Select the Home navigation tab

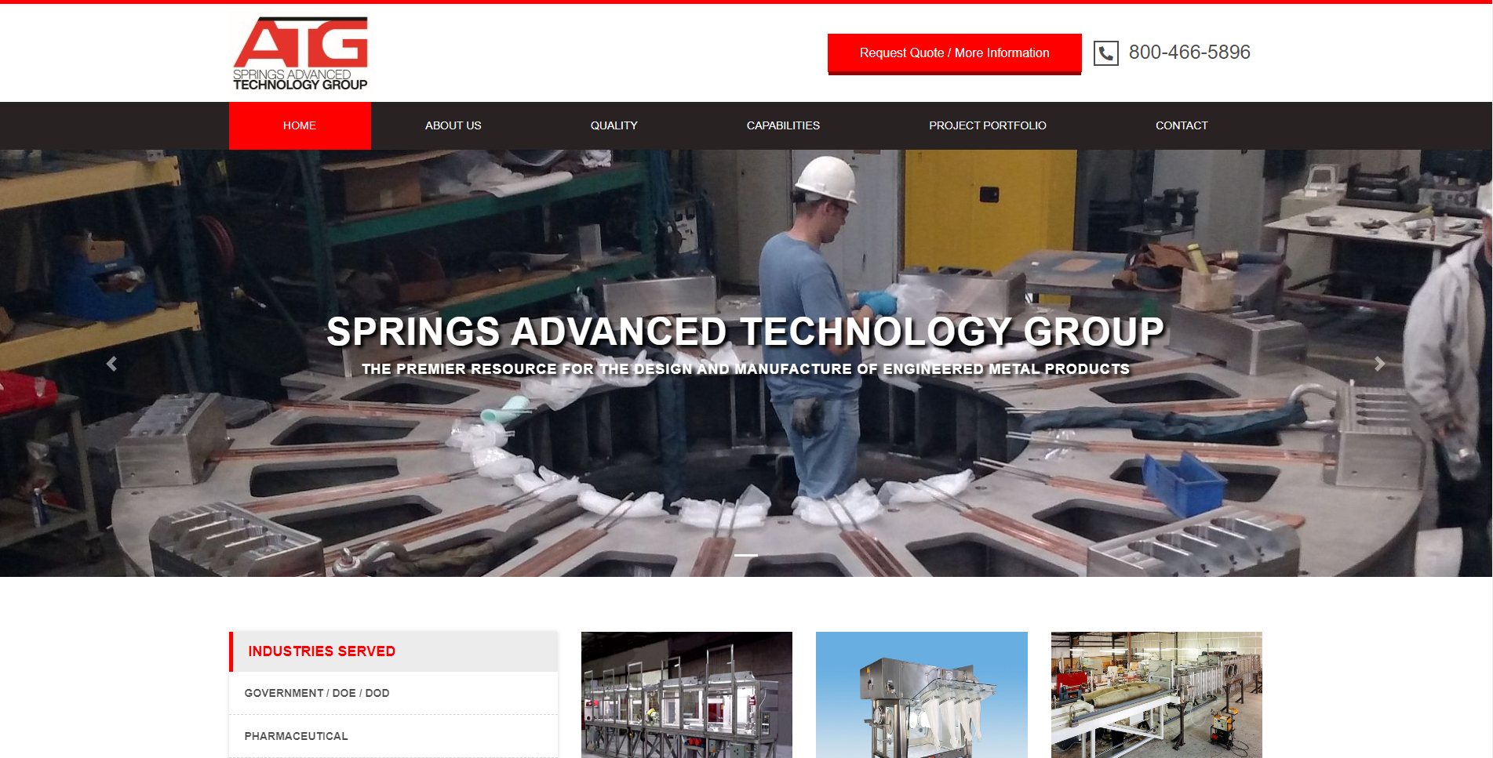(x=300, y=125)
